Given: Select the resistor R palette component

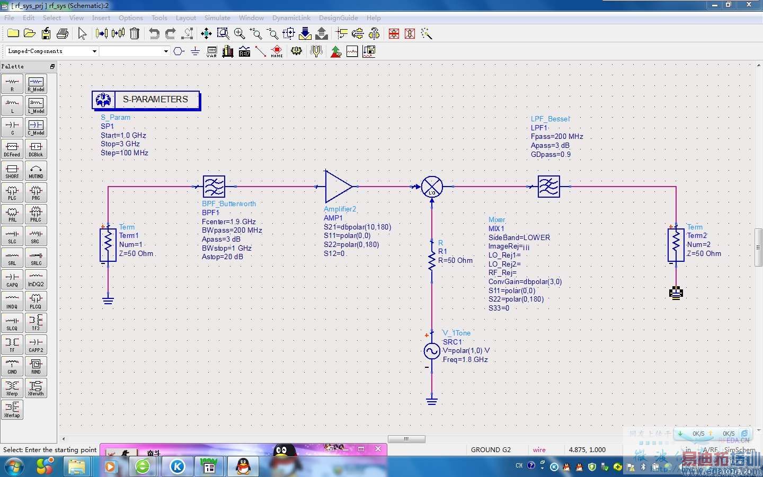Looking at the screenshot, I should [12, 84].
